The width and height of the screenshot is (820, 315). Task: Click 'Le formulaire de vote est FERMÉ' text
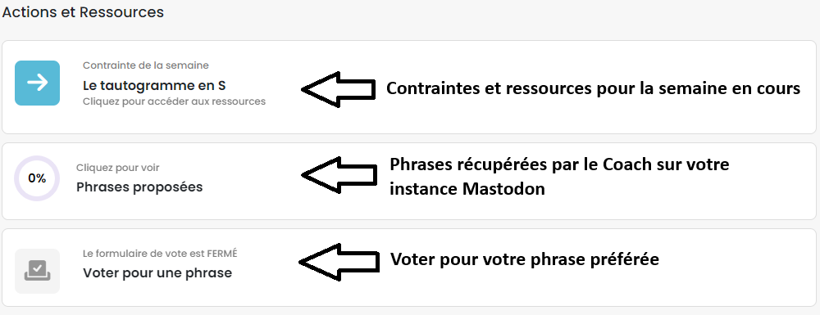point(160,254)
